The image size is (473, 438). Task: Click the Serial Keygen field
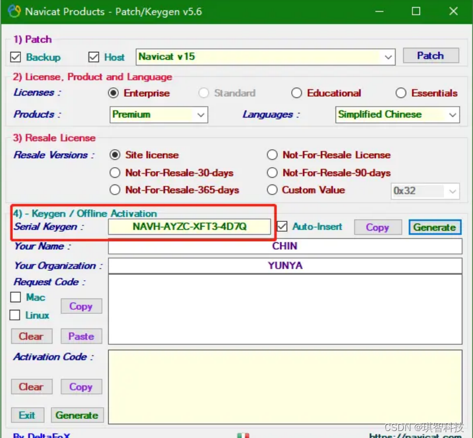(x=189, y=227)
